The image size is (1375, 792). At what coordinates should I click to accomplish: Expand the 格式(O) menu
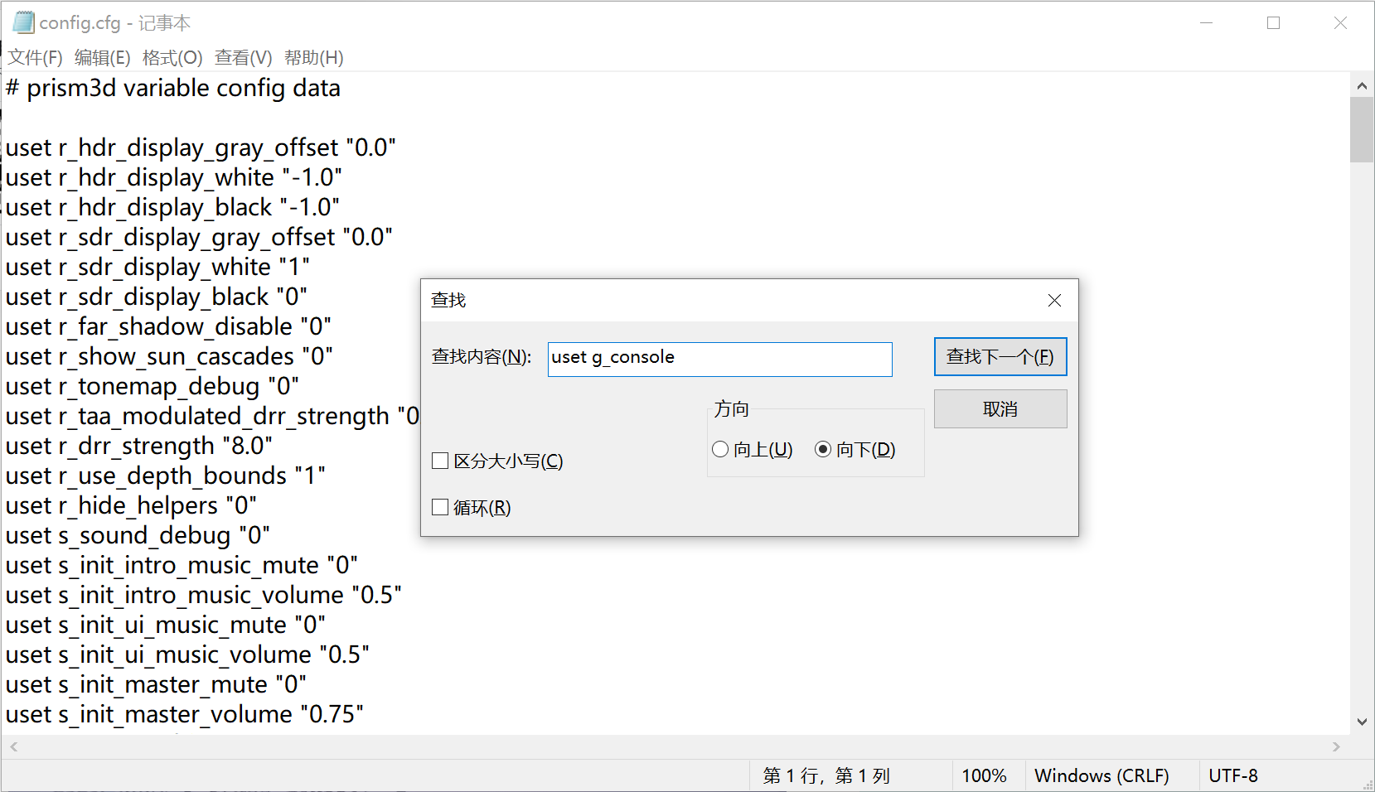coord(172,58)
